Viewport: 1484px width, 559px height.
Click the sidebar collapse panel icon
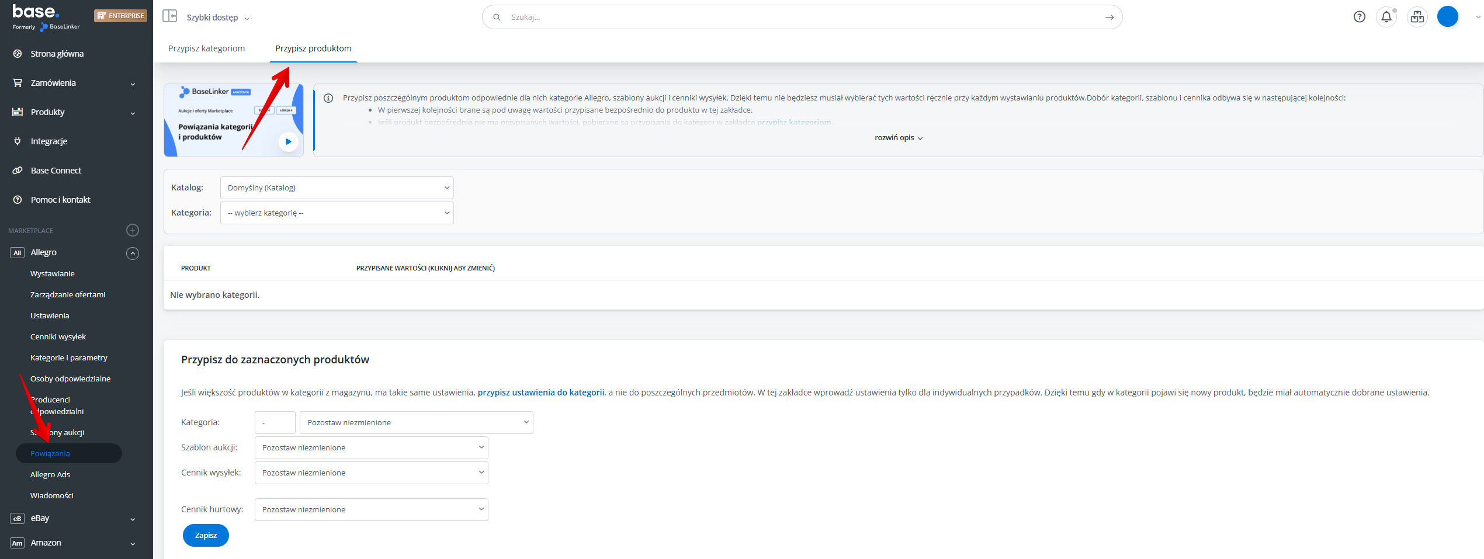(169, 16)
